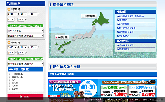Expand the return office dropdown
The image size is (165, 102).
point(26,64)
